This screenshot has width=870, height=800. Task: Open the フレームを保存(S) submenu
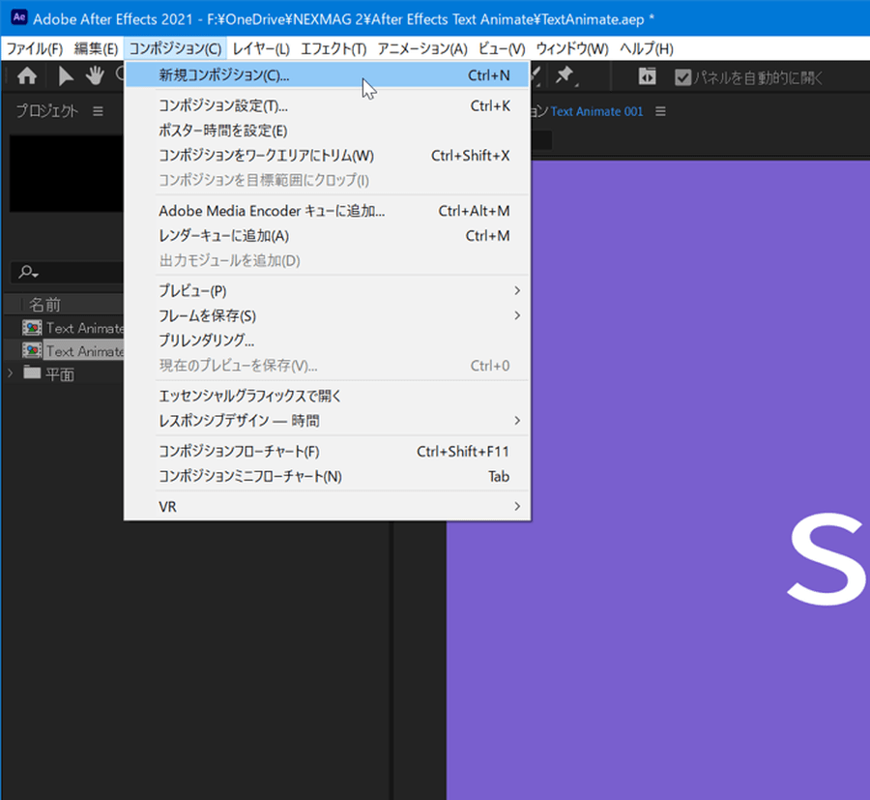pos(328,316)
